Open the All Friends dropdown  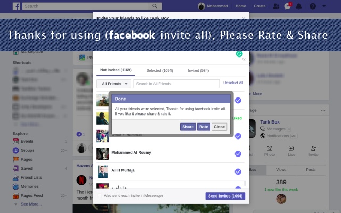click(113, 84)
